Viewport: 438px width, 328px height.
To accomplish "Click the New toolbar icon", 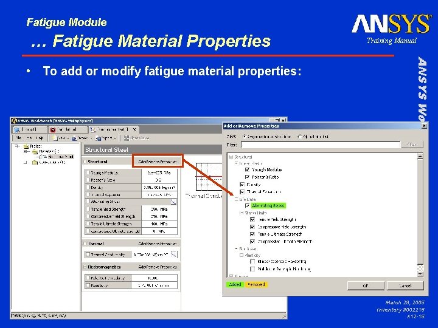I will 55,138.
